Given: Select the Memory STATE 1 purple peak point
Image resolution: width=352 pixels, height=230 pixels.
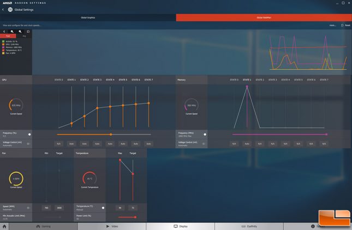Looking at the screenshot, I should click(247, 86).
